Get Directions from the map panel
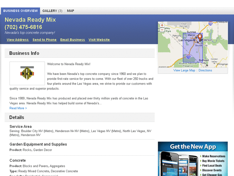 205,70
